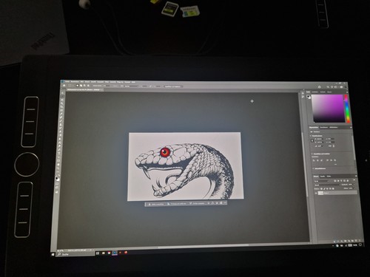Image resolution: width=370 pixels, height=277 pixels.
Task: Open the layer filter type dropdown
Action: point(322,181)
